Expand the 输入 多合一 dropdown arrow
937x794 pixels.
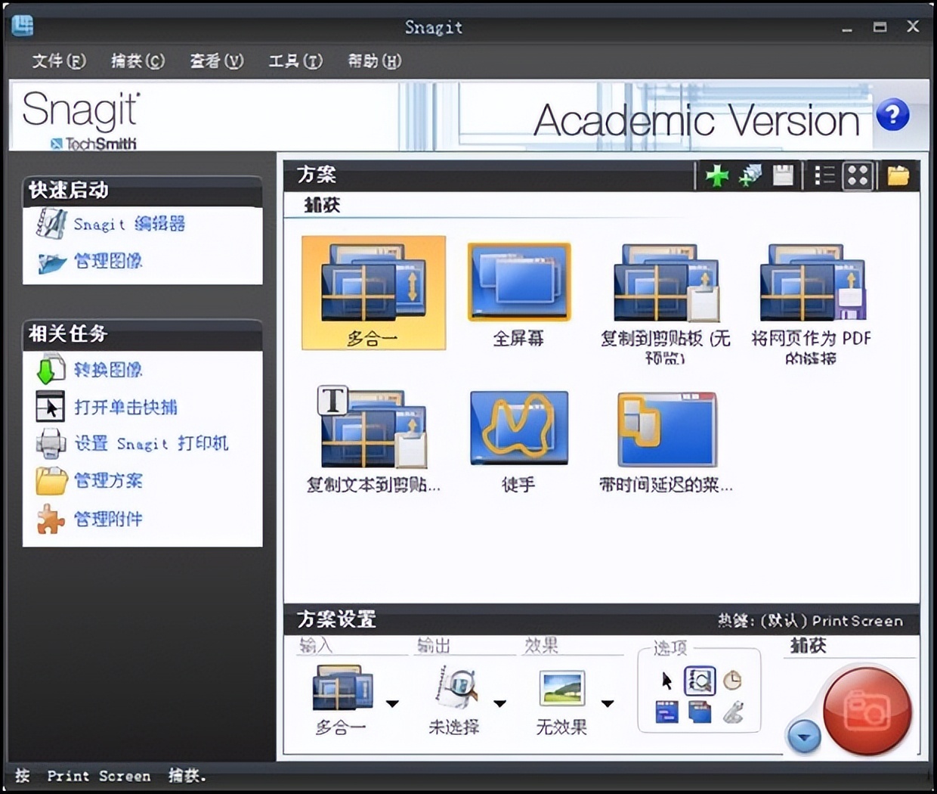(392, 704)
